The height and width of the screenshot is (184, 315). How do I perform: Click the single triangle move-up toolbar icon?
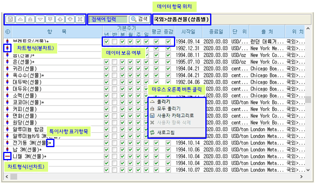20,19
